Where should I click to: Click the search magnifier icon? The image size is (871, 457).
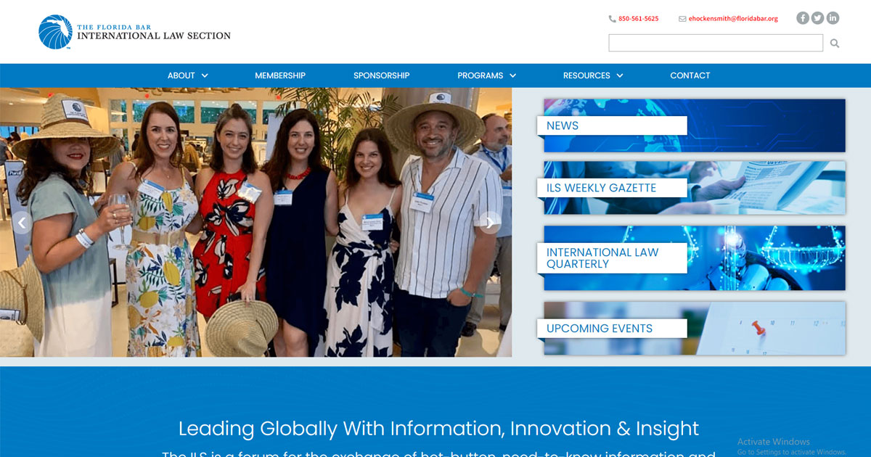coord(835,44)
